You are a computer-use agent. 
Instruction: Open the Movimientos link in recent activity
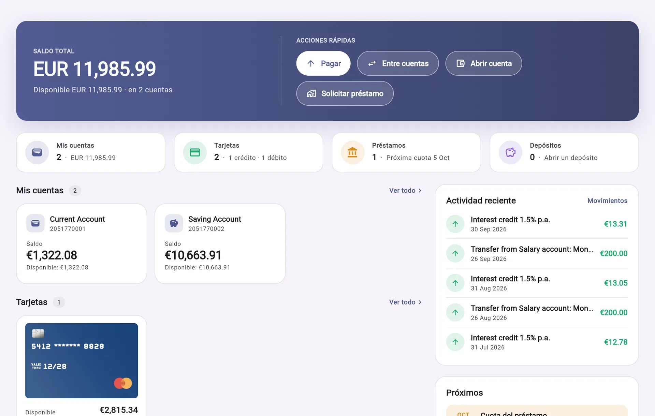(x=607, y=201)
